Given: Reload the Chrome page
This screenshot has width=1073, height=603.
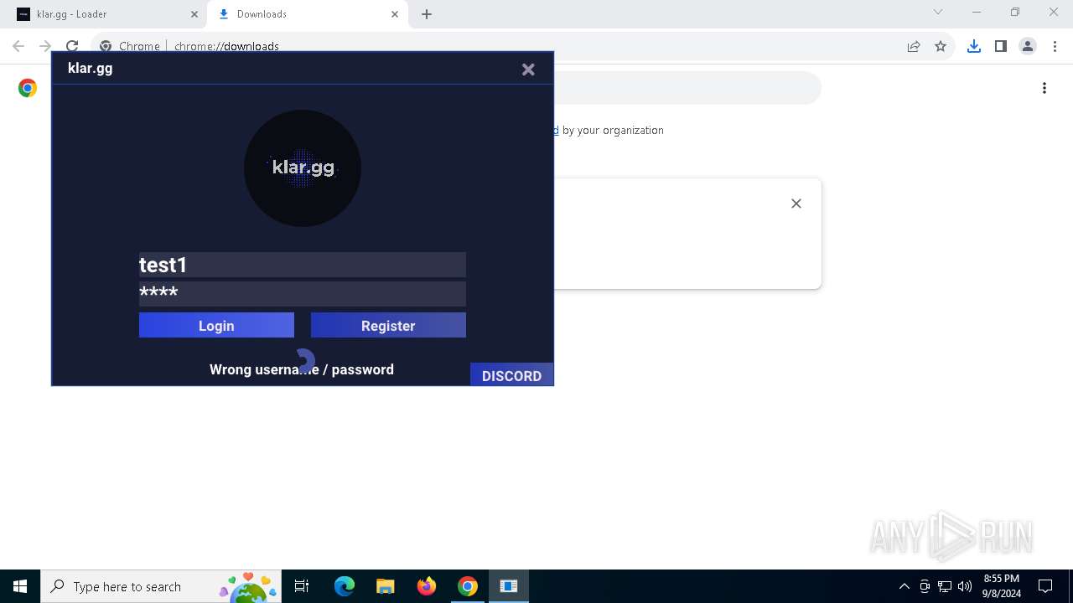Looking at the screenshot, I should pyautogui.click(x=72, y=46).
